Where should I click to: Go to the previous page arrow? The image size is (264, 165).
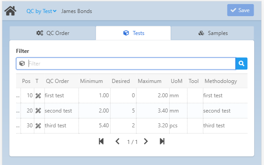tap(117, 141)
